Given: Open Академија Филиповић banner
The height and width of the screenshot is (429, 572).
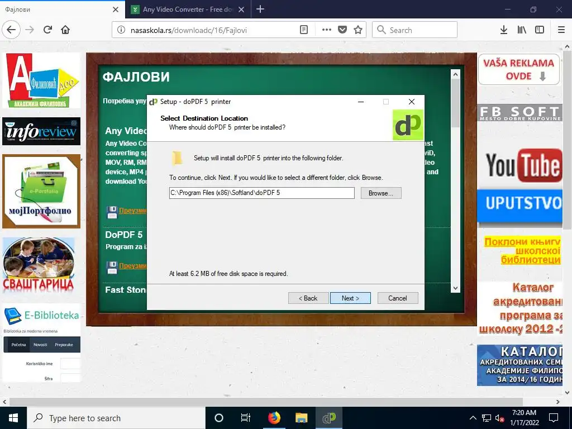Looking at the screenshot, I should click(x=41, y=80).
